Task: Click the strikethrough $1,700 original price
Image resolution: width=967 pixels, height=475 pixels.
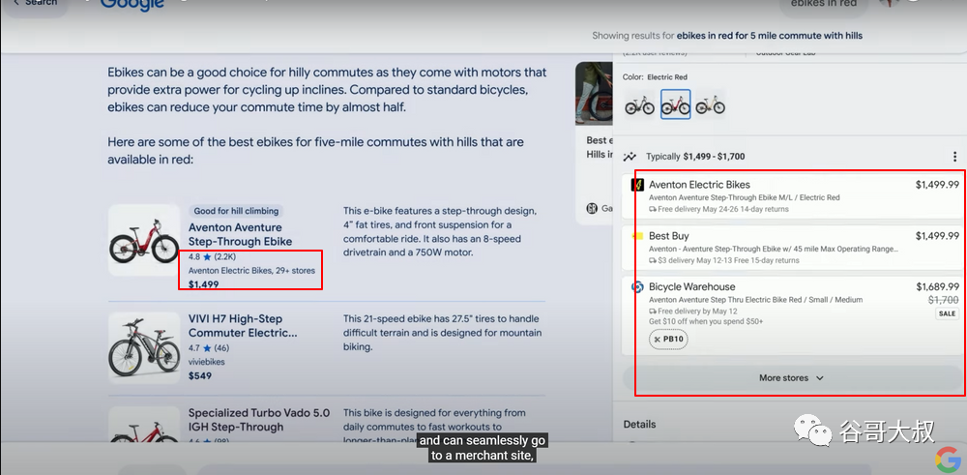Action: (944, 300)
